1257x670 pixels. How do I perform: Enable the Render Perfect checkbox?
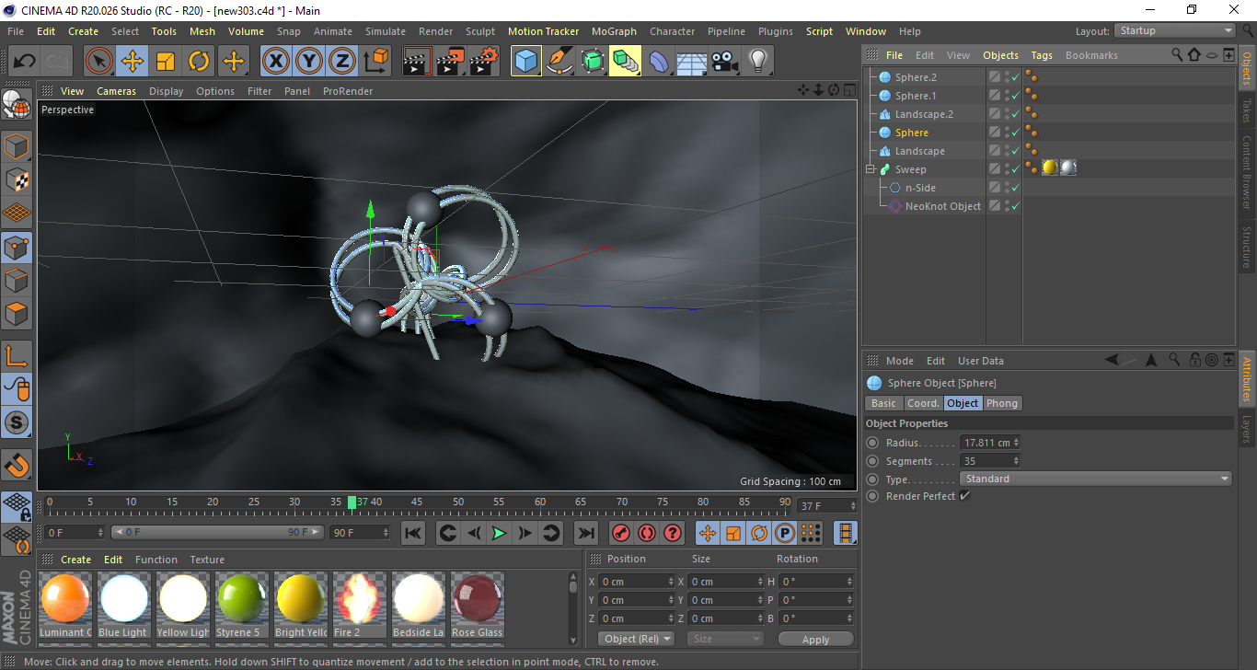pyautogui.click(x=964, y=496)
